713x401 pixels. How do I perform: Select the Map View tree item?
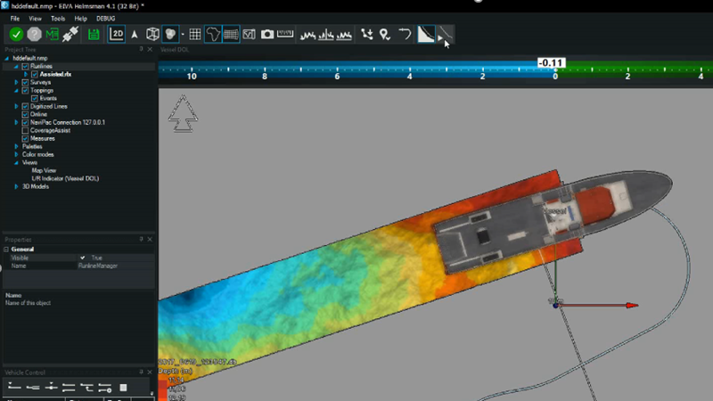(x=44, y=170)
